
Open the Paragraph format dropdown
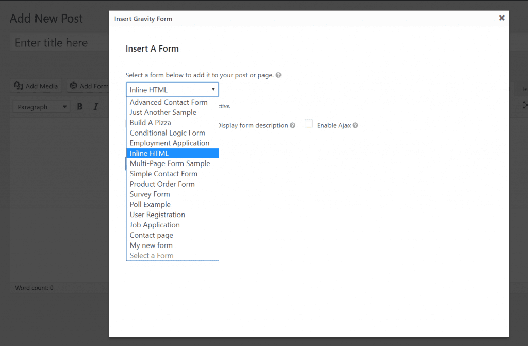[42, 107]
